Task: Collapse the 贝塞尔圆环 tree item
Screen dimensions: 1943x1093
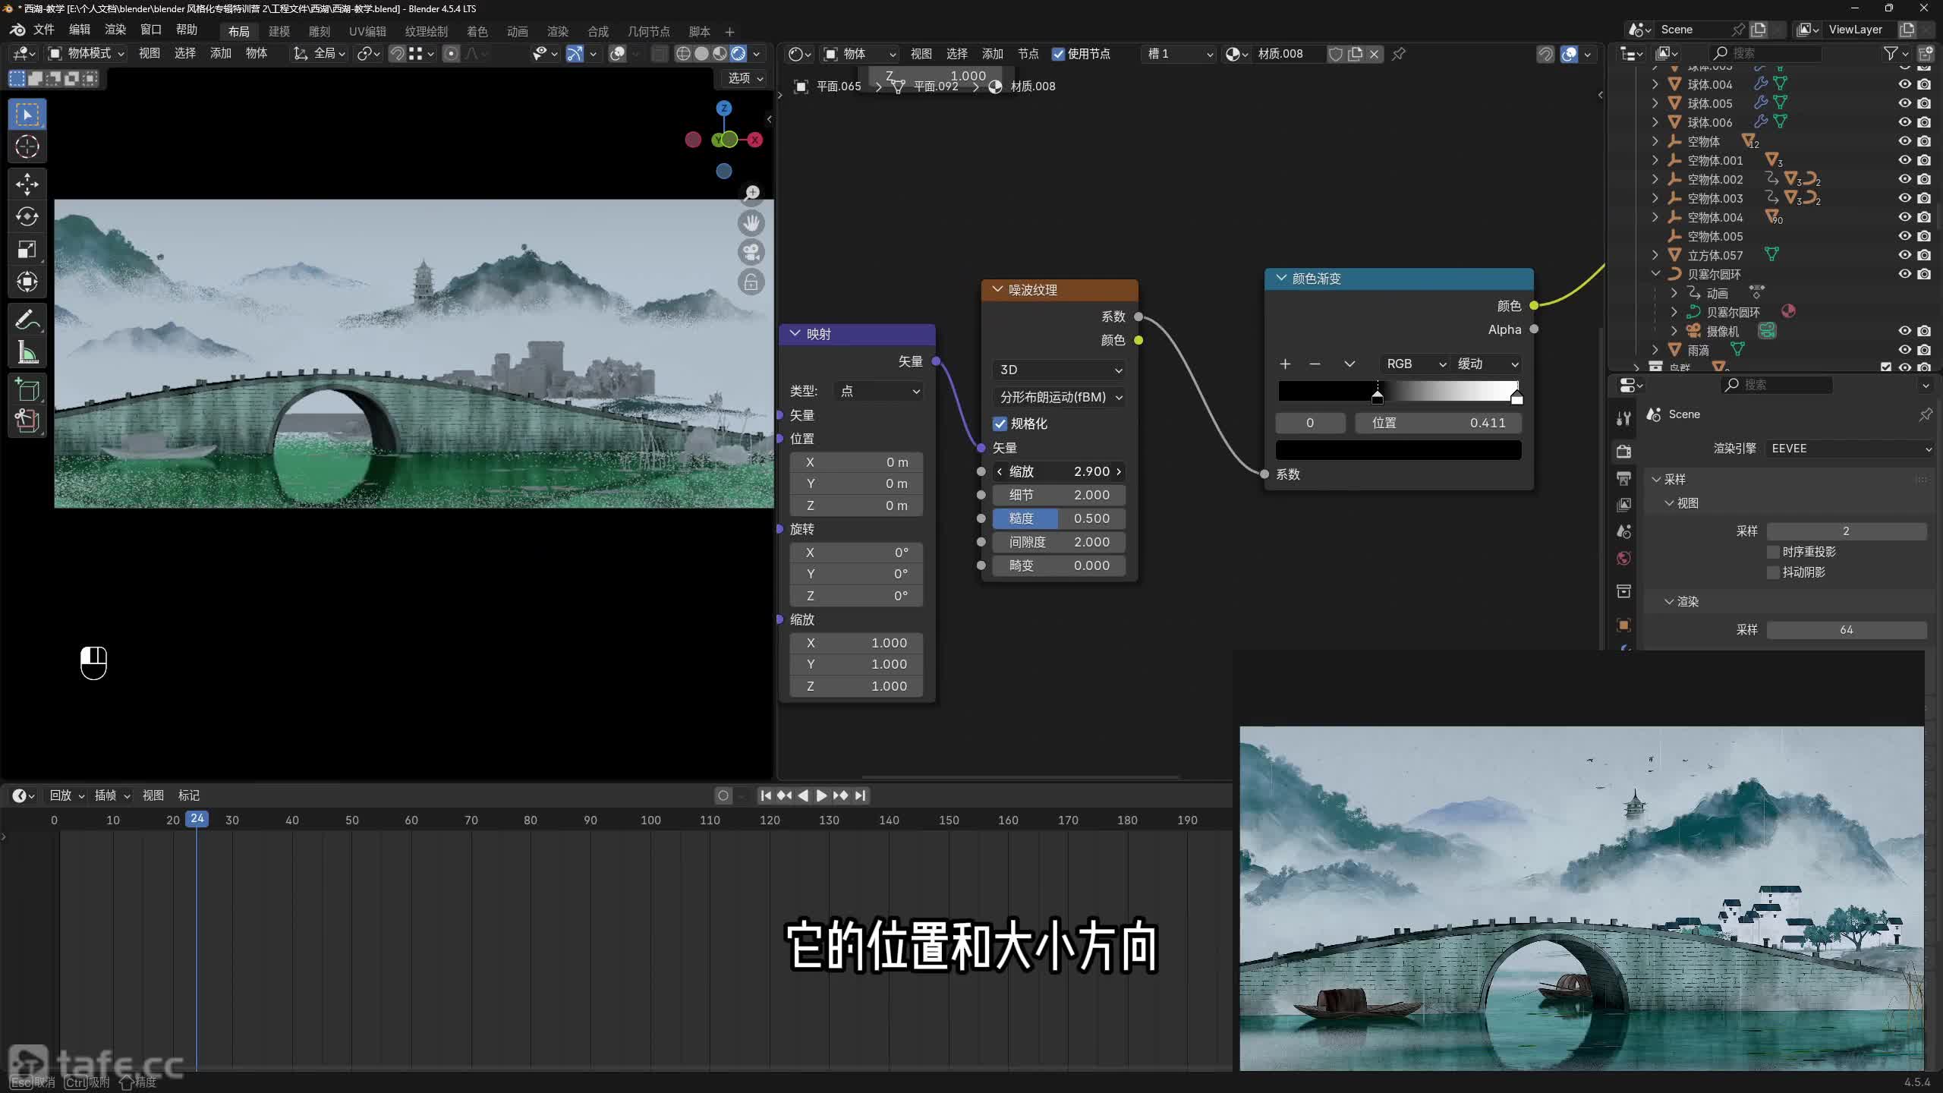Action: click(1656, 274)
